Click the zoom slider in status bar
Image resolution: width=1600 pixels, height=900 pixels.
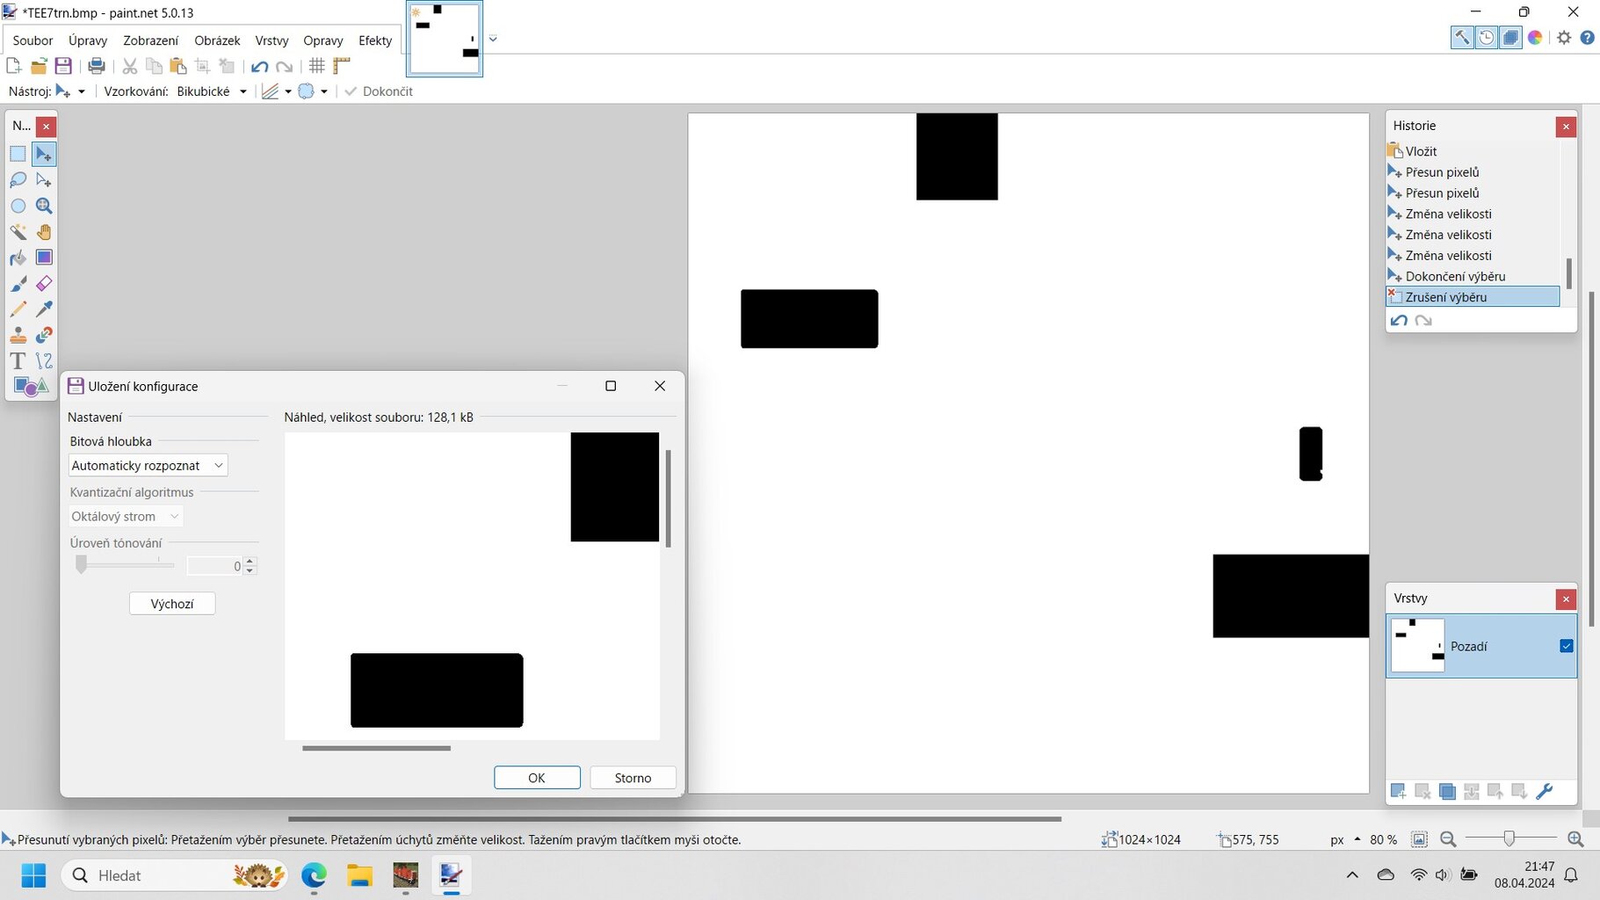[x=1509, y=839]
